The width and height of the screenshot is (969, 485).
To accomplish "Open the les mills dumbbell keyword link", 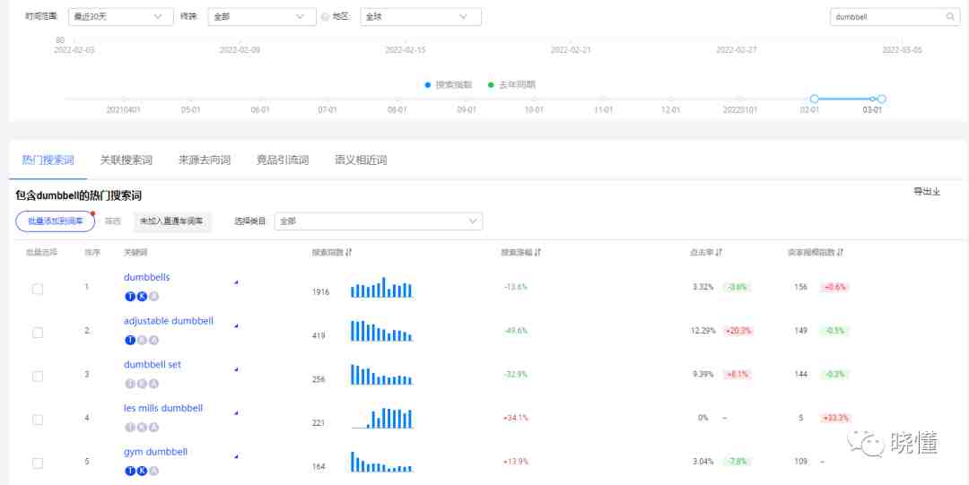I will [x=163, y=408].
